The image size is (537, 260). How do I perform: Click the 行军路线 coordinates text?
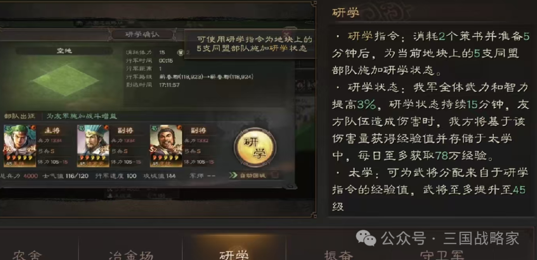point(206,77)
